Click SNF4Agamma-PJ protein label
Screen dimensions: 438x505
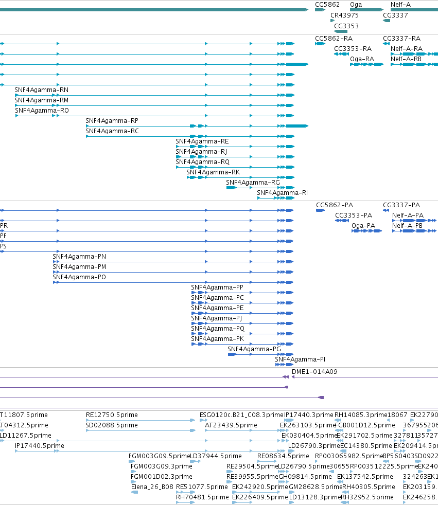(217, 318)
